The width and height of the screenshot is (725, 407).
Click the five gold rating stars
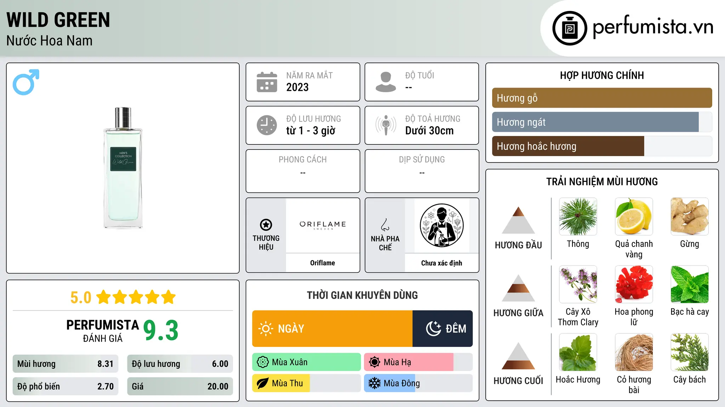tap(136, 297)
